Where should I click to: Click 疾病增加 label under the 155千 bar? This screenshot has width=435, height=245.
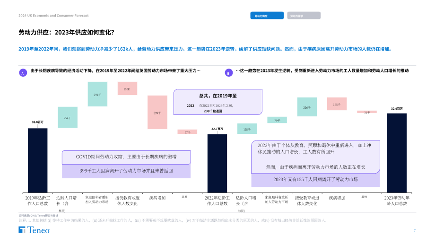click(337, 198)
